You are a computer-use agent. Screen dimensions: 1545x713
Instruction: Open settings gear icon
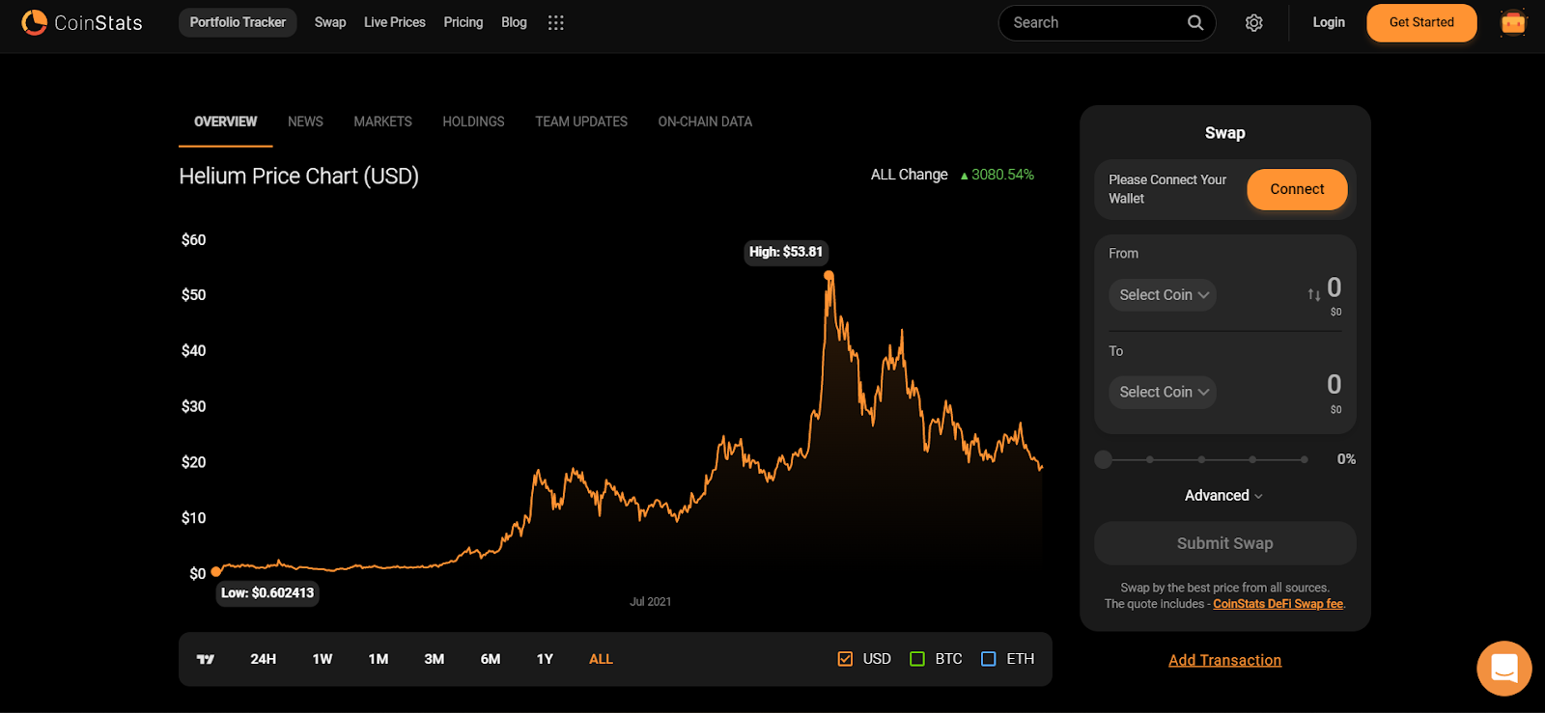(x=1253, y=22)
